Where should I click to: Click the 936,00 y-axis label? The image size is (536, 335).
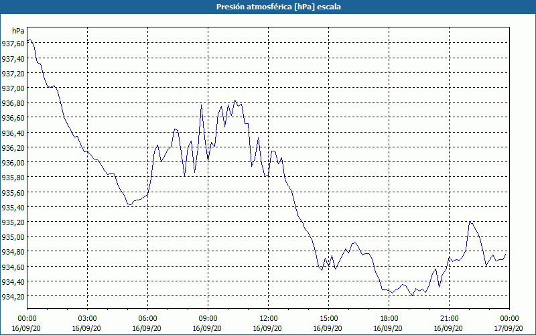pyautogui.click(x=13, y=162)
